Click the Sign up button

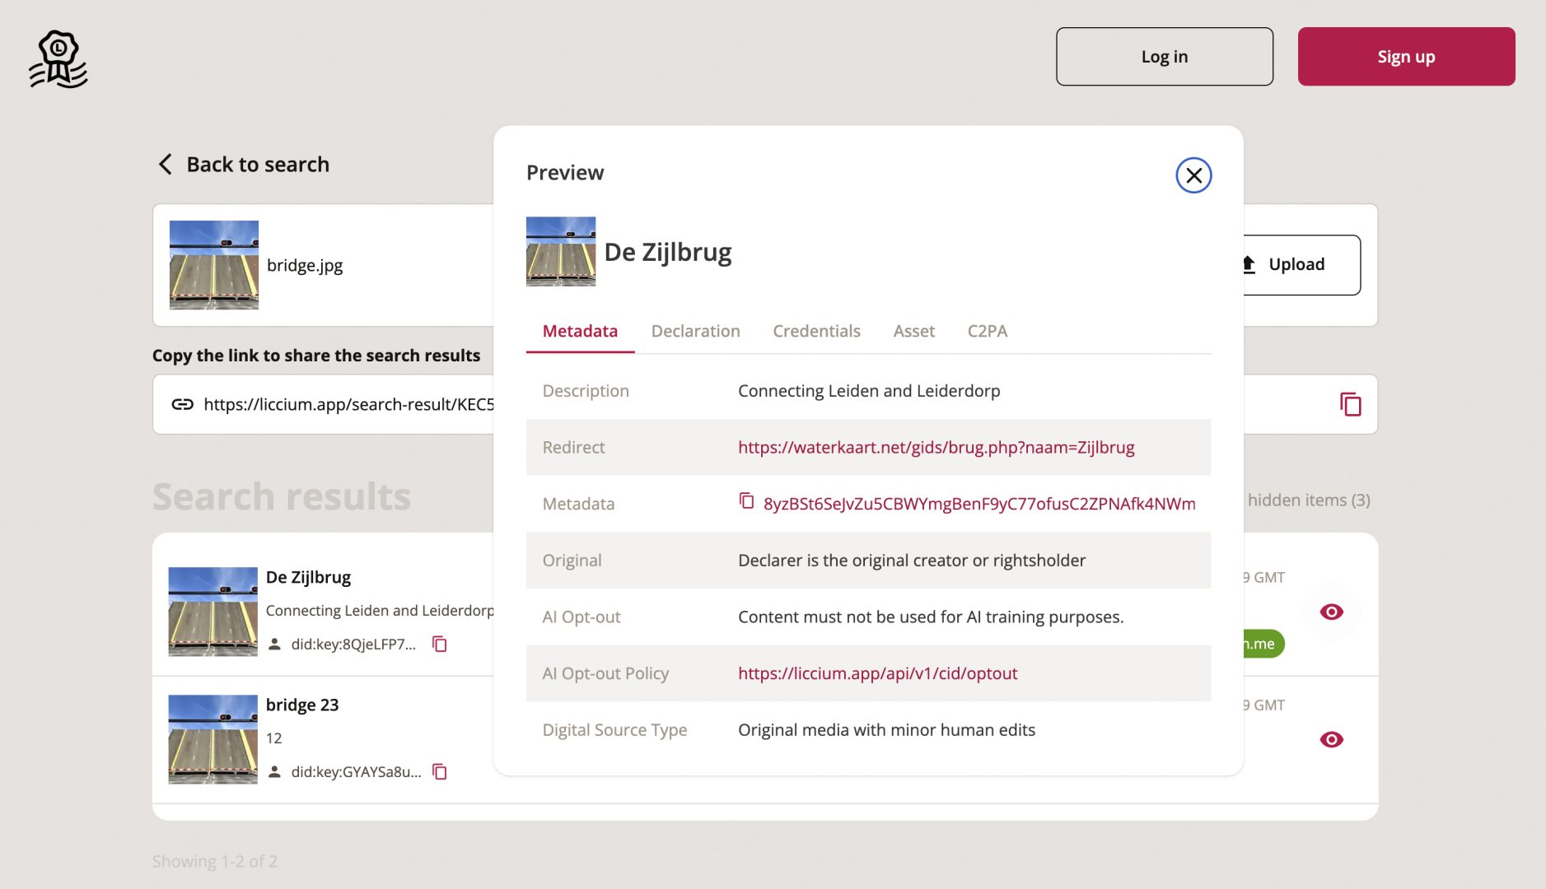tap(1406, 57)
